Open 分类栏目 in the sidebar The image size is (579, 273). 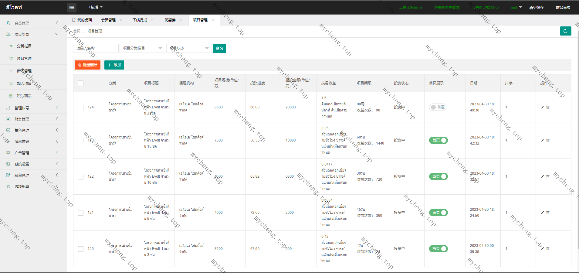[24, 46]
